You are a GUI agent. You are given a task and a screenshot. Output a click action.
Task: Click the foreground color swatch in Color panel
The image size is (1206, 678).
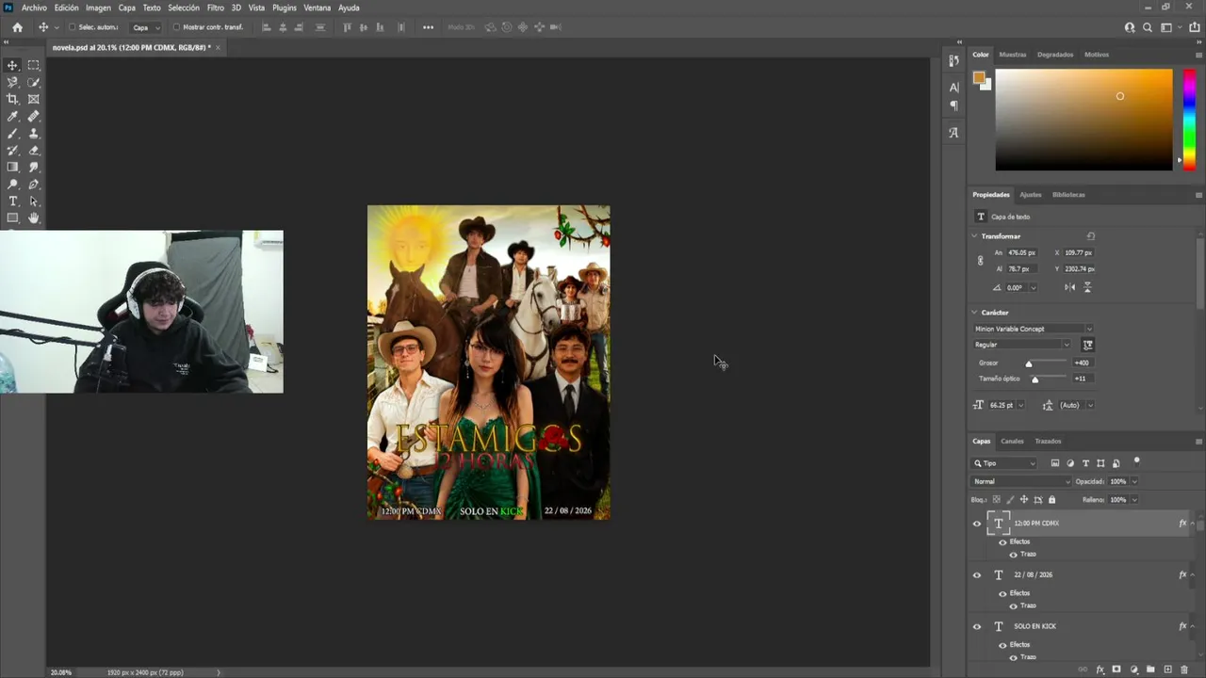[979, 78]
